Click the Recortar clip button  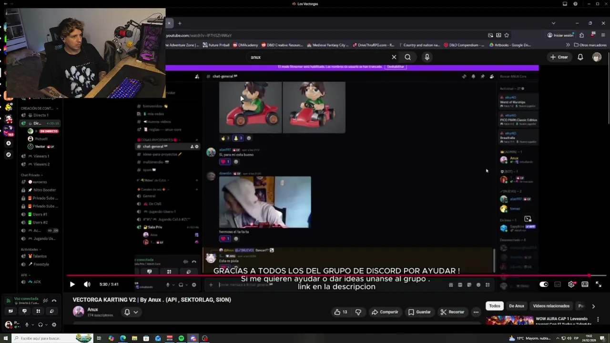click(x=452, y=312)
